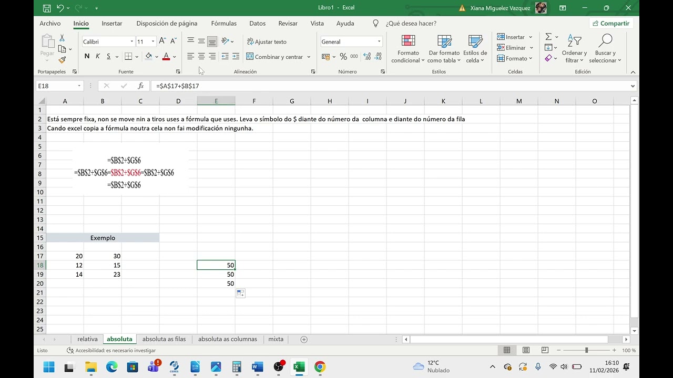Switch to the mixta sheet tab
673x378 pixels.
tap(276, 339)
